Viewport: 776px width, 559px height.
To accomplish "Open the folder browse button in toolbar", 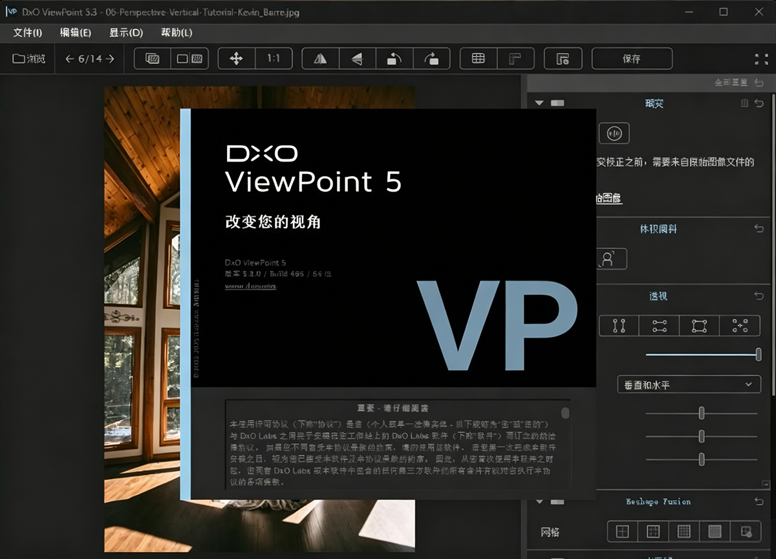I will point(29,59).
